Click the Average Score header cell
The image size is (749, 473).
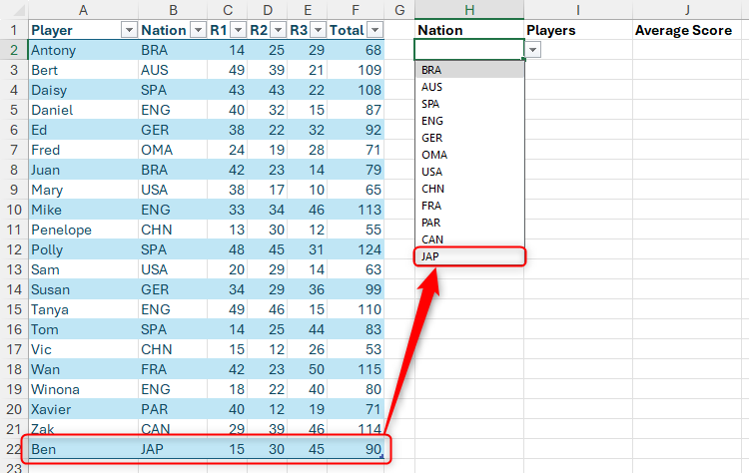pos(676,30)
